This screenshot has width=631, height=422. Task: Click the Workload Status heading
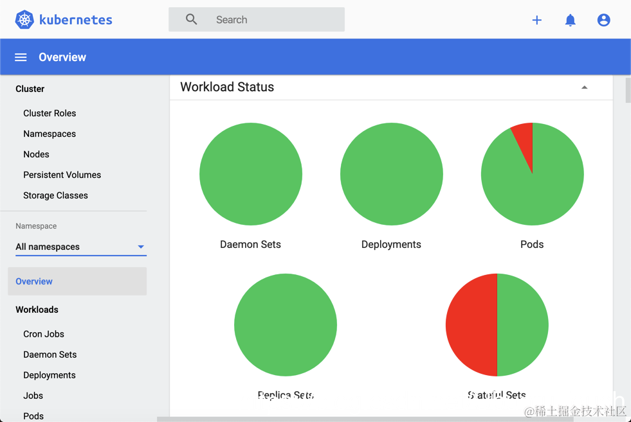coord(227,87)
